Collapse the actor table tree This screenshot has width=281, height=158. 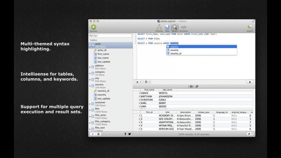[90, 45]
